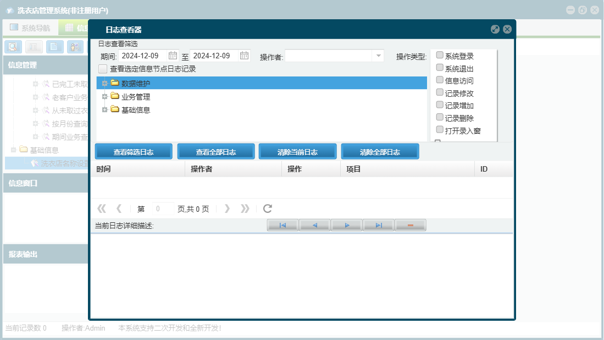This screenshot has height=340, width=604.
Task: Click the start date input field
Action: [x=143, y=56]
